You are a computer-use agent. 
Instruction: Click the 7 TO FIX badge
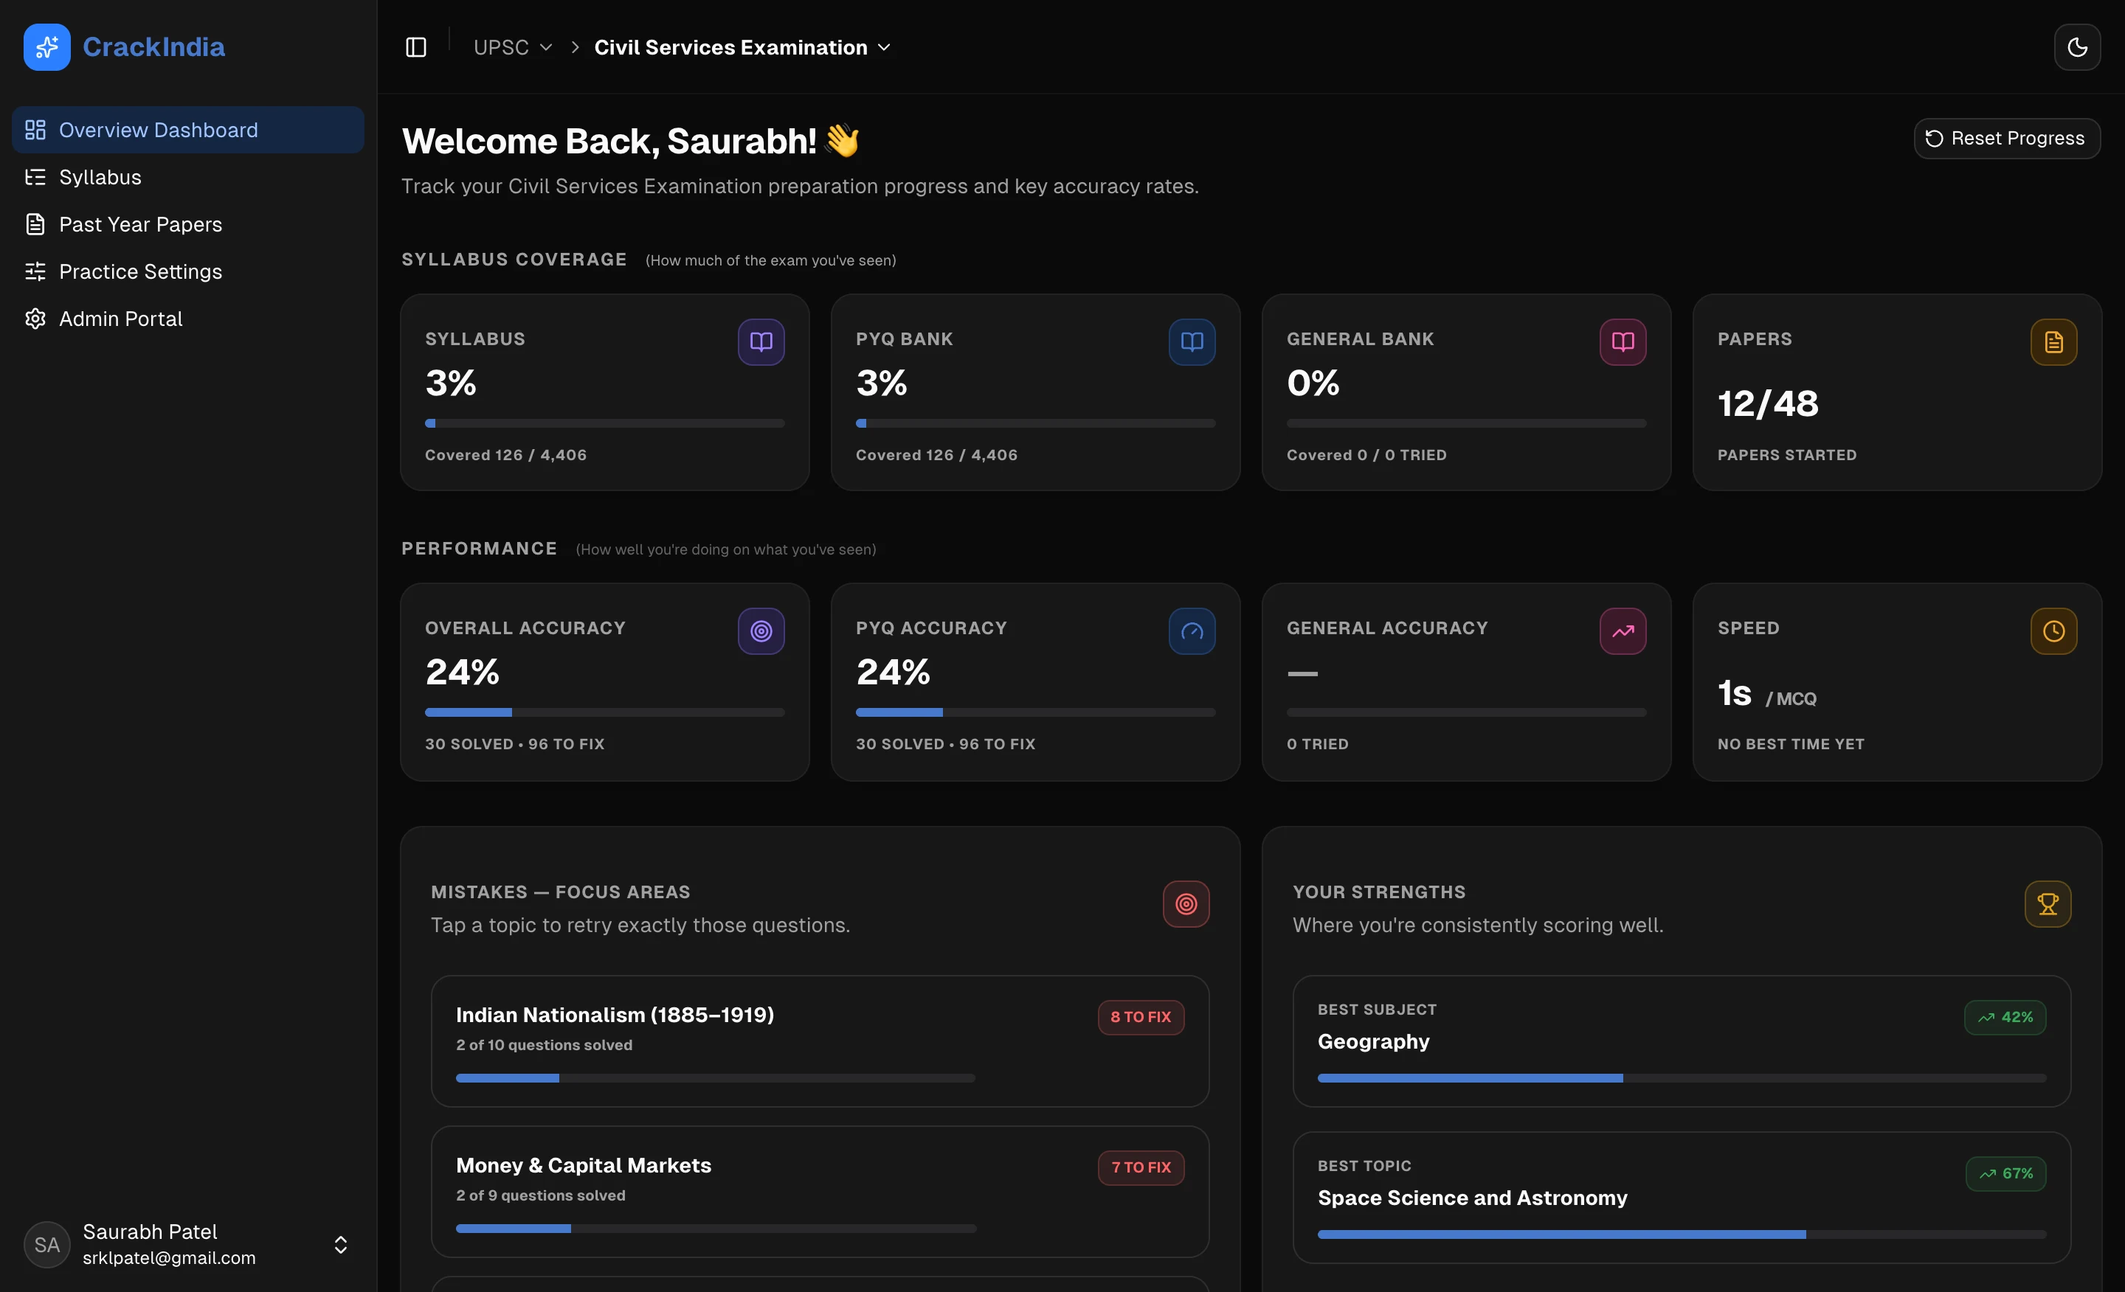pos(1141,1168)
